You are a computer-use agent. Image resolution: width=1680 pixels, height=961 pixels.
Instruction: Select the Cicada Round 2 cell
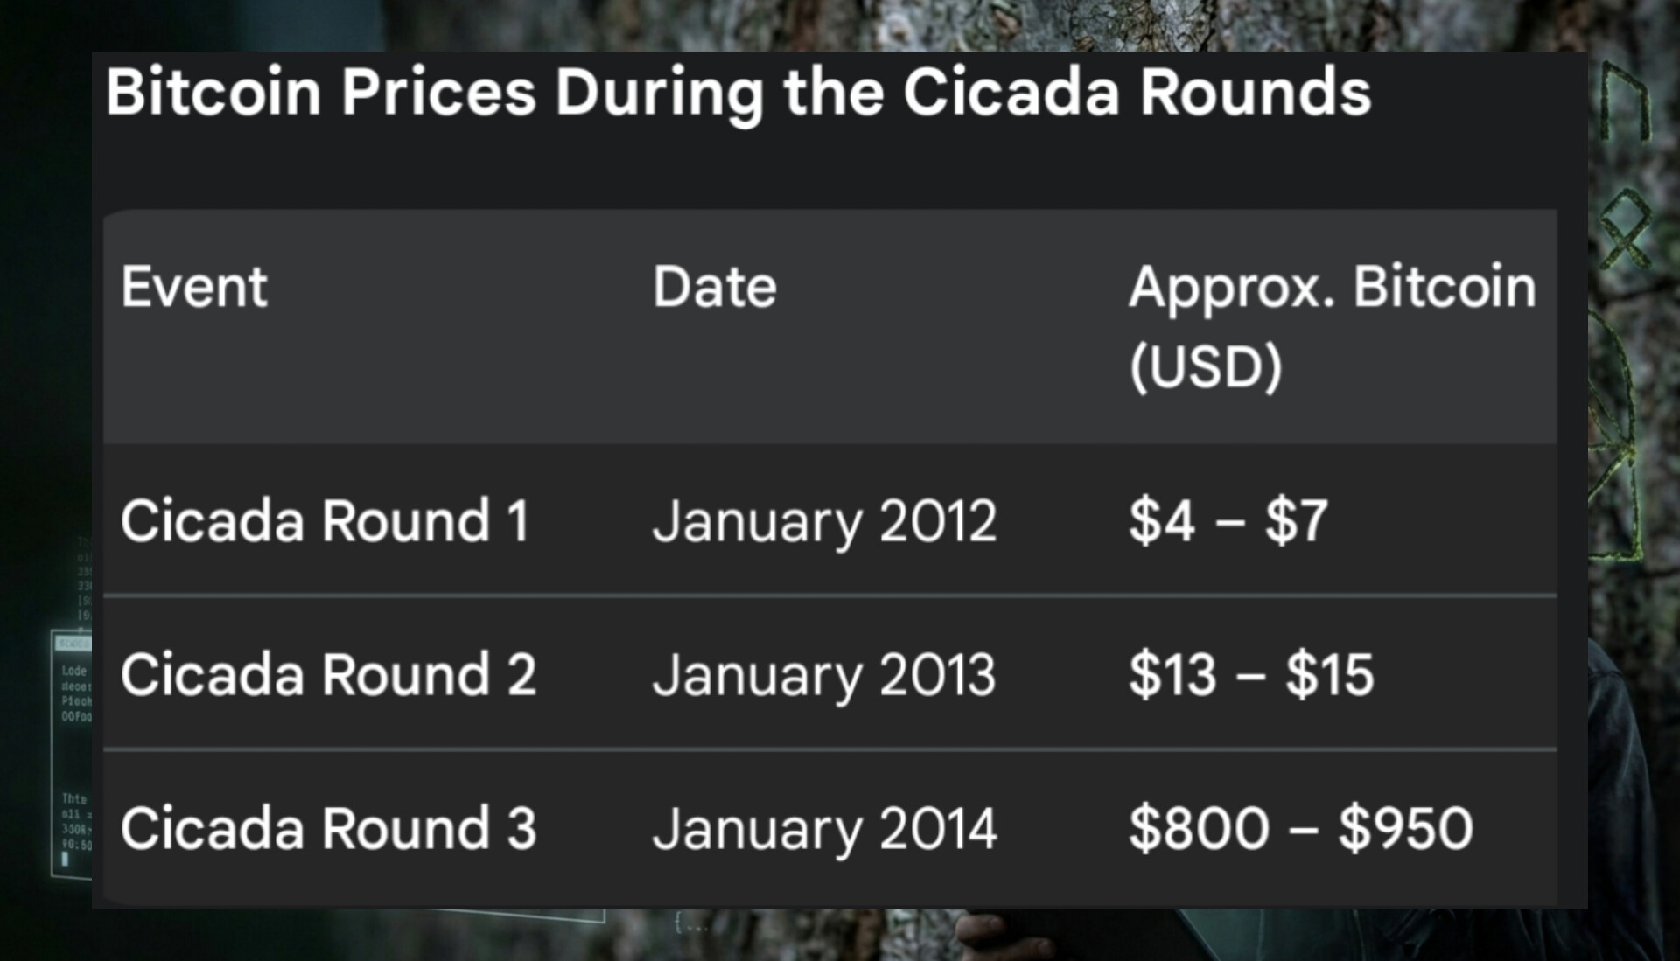tap(328, 674)
